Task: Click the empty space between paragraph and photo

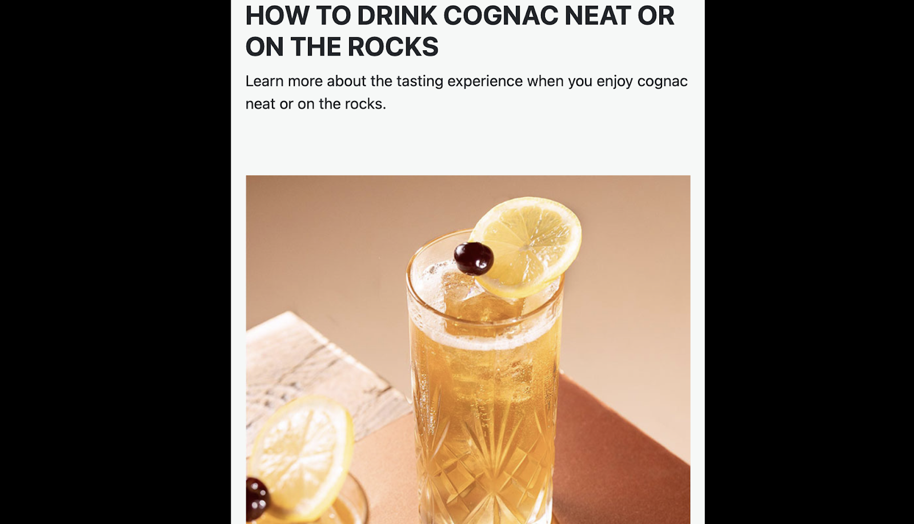Action: 468,144
